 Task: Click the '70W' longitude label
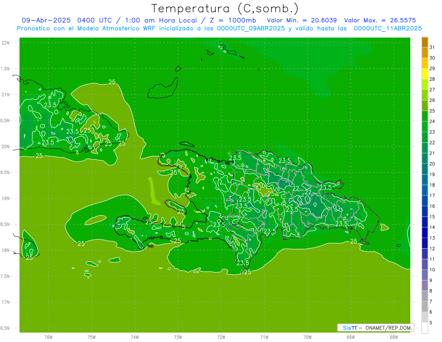click(308, 337)
